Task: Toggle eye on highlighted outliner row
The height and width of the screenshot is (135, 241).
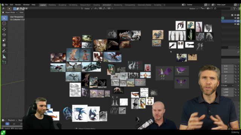Action: (235, 21)
